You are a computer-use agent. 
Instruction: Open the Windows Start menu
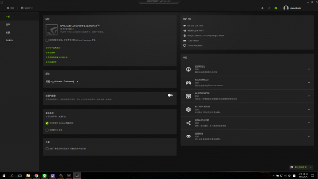(x=4, y=176)
